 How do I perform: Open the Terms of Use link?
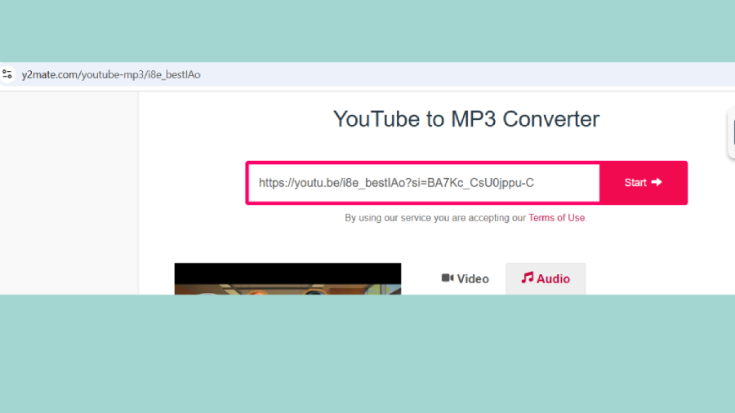click(x=556, y=218)
